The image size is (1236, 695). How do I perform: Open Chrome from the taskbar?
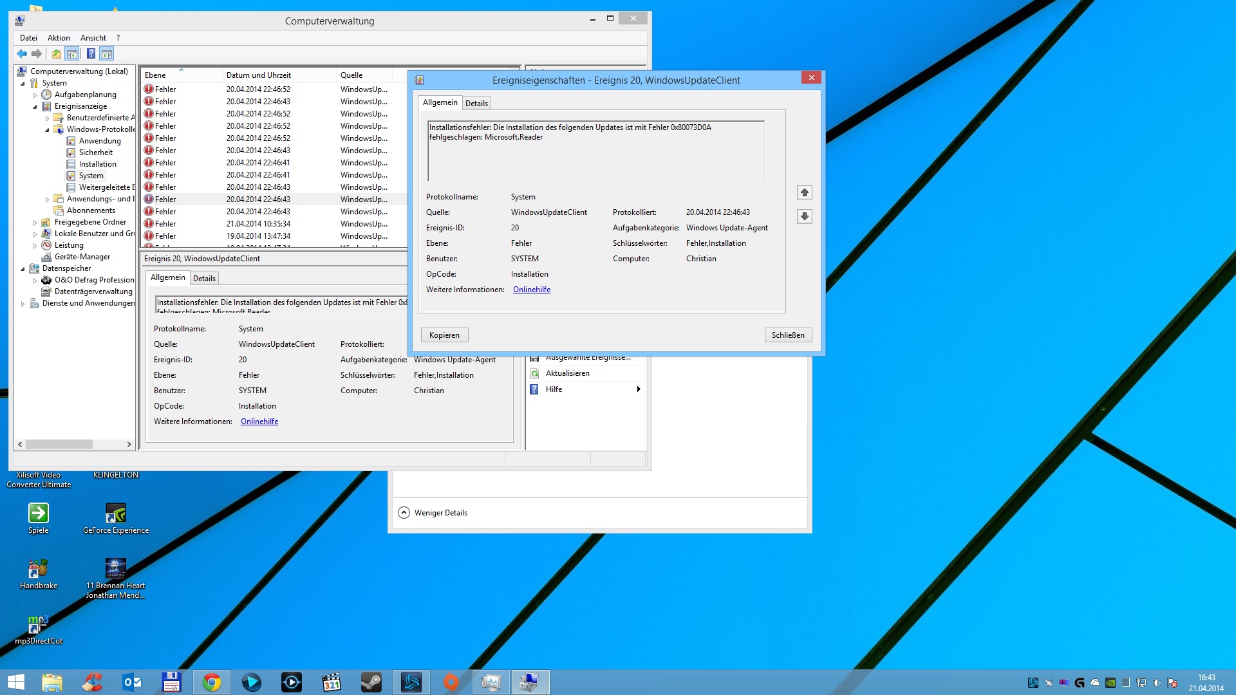tap(211, 682)
